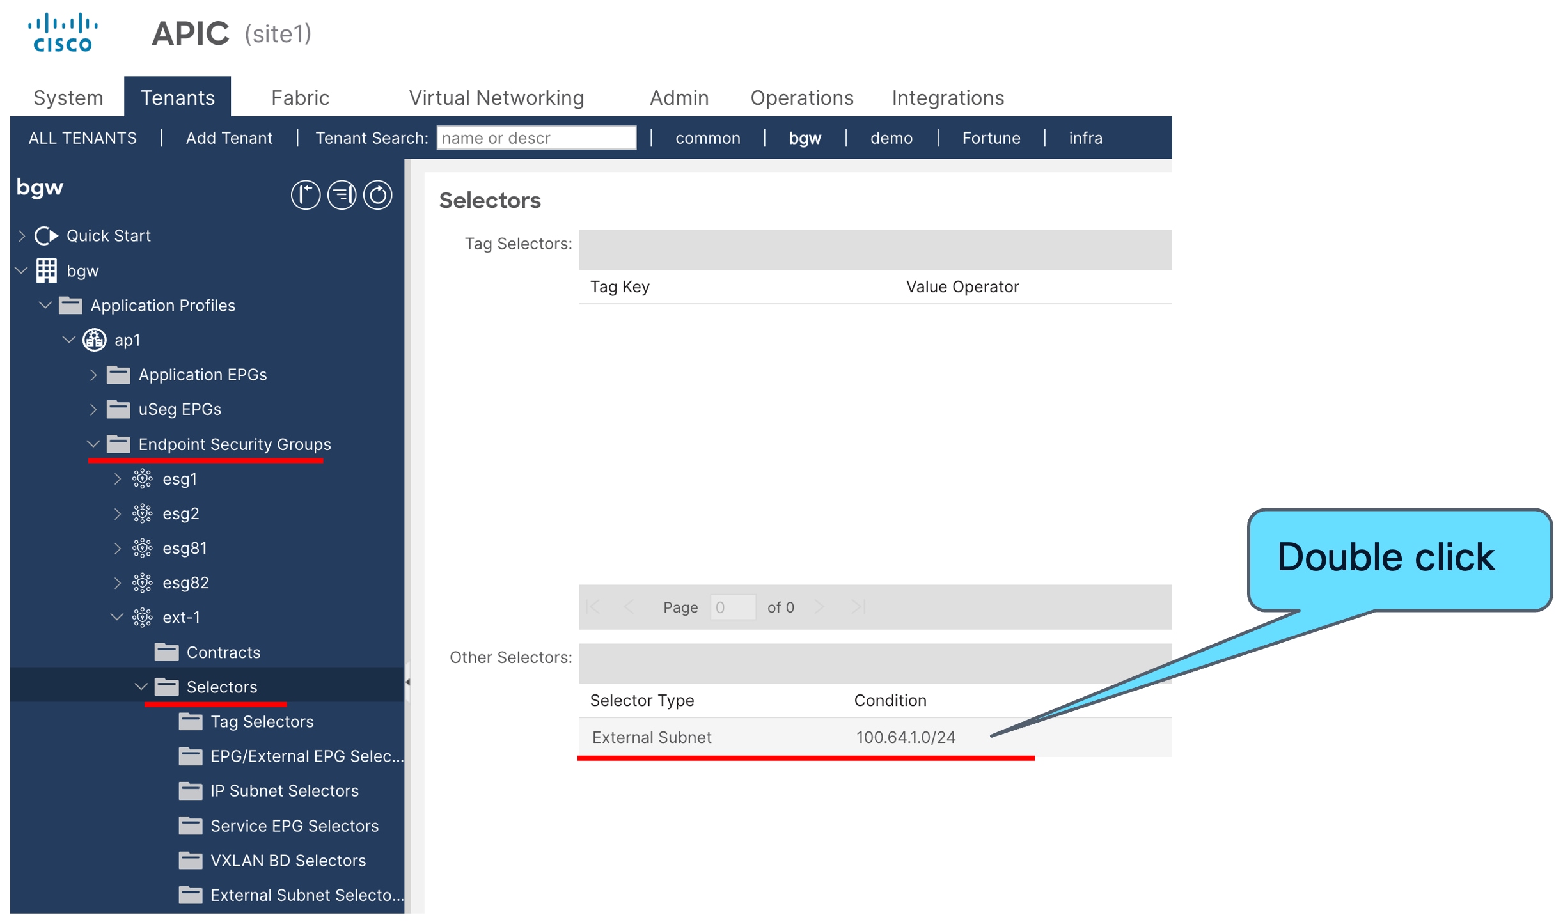Click Add Tenant link

pyautogui.click(x=229, y=138)
